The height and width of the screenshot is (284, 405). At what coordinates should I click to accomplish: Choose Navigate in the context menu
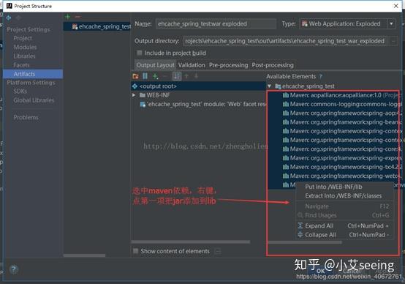coord(344,206)
